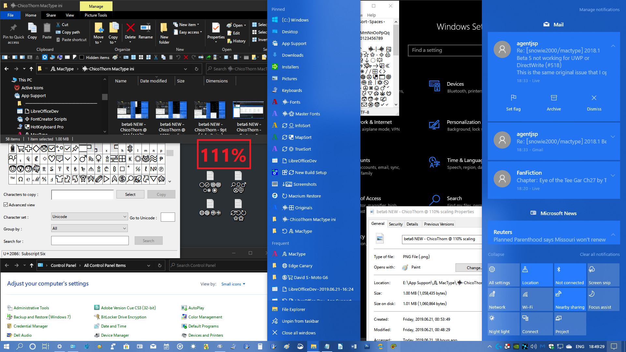Open the Details tab in Properties dialog
Screen dimensions: 626x352
[412, 224]
